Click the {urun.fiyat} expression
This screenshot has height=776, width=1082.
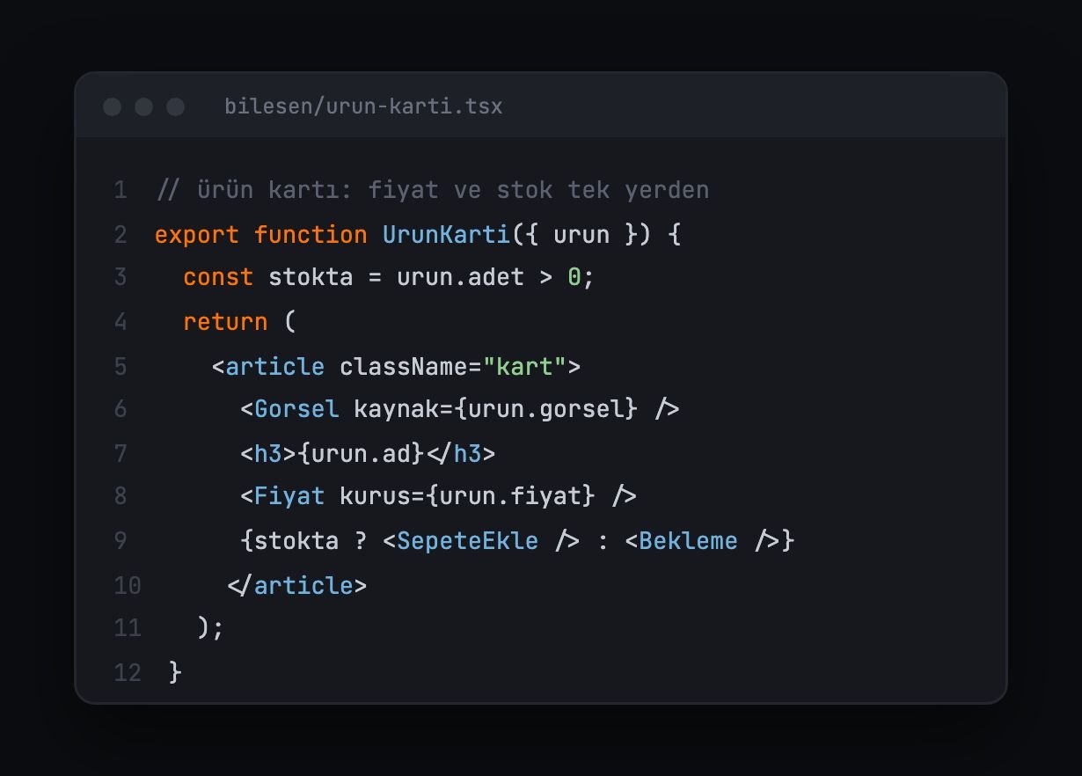coord(510,496)
